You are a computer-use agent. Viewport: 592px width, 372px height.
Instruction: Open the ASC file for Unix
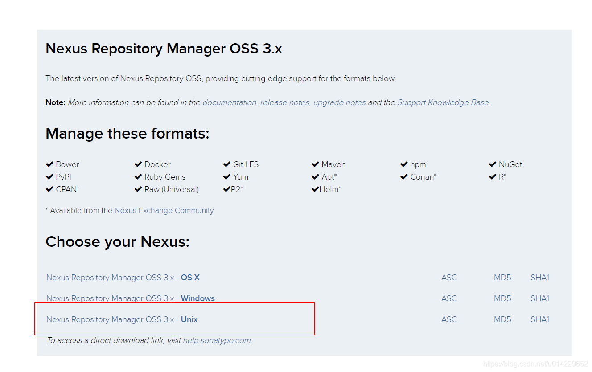point(449,319)
